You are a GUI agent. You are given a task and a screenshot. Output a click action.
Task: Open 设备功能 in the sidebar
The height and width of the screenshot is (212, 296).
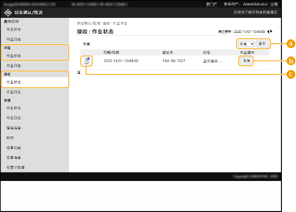point(14,148)
